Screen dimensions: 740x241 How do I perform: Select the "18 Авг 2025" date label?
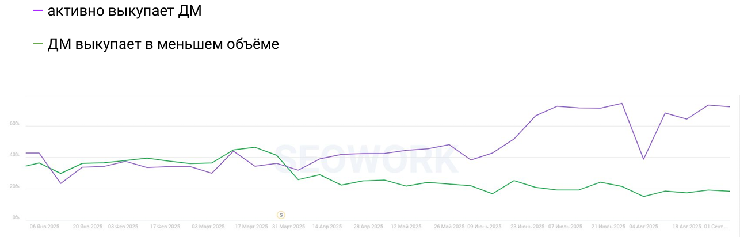click(687, 227)
